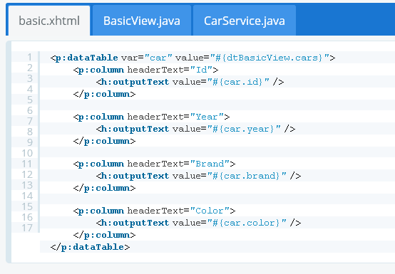Screen dimensions: 395x274
Task: Open the BasicView.java tab
Action: (x=142, y=21)
